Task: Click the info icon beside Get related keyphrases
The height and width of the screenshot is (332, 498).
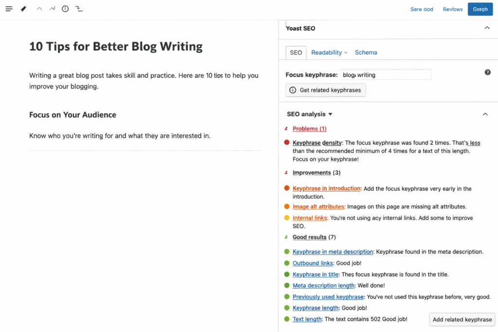Action: (292, 90)
